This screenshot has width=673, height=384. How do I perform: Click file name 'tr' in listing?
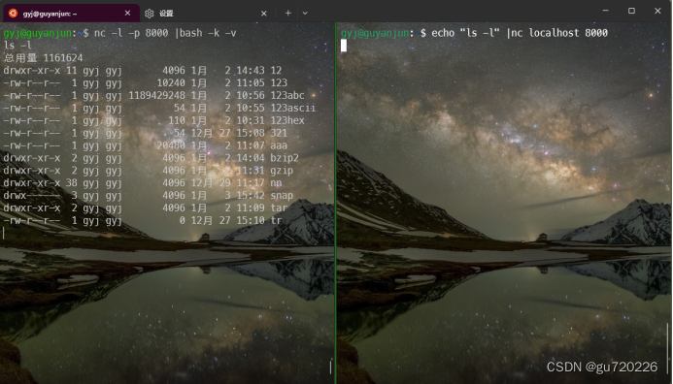tap(276, 221)
